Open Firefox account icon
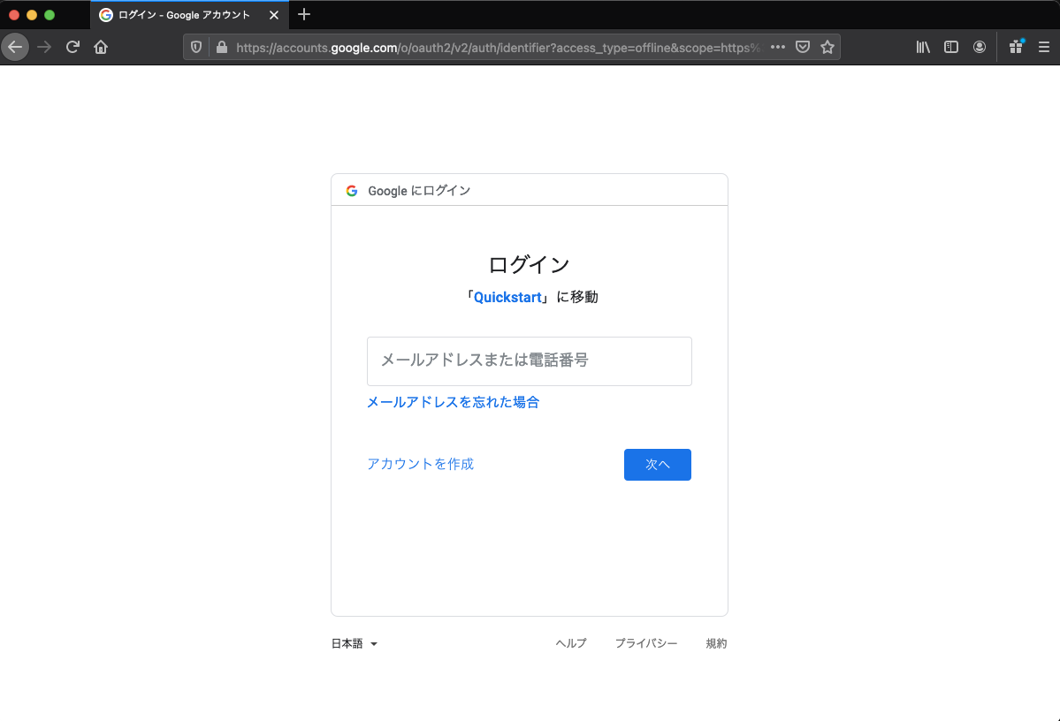Image resolution: width=1060 pixels, height=721 pixels. coord(980,48)
